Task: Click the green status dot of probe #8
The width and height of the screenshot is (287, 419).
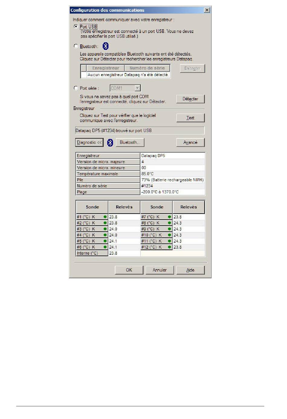Action: pyautogui.click(x=169, y=223)
